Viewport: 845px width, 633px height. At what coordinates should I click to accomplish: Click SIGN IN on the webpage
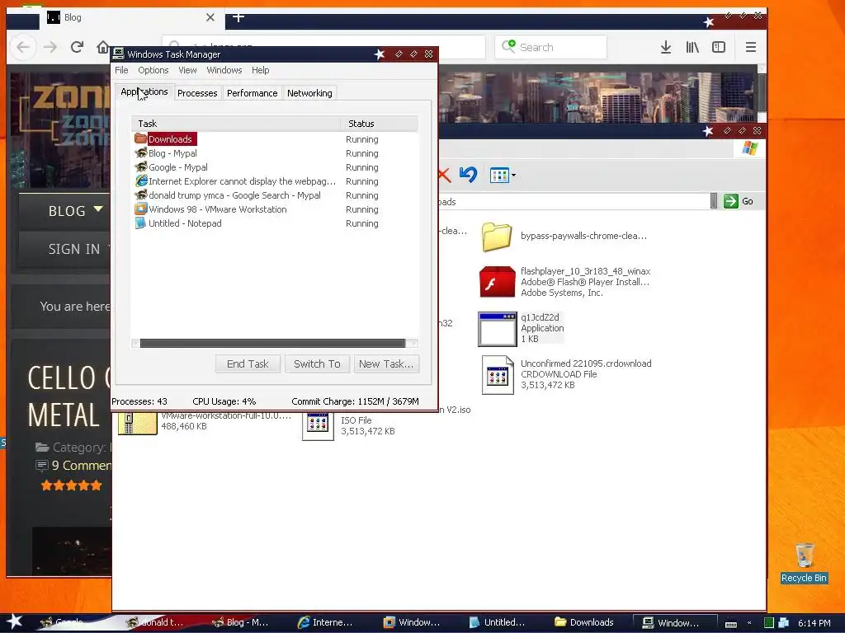click(74, 249)
